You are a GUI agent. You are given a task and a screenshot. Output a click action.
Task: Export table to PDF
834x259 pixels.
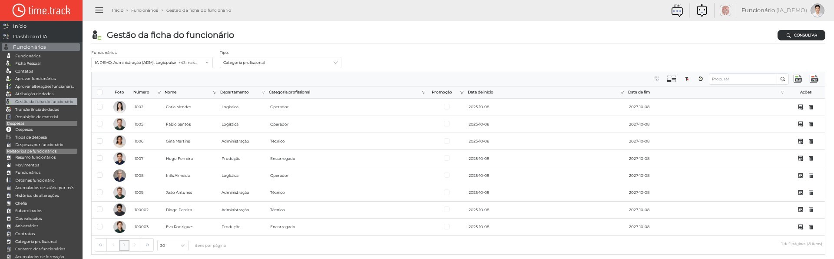[814, 79]
